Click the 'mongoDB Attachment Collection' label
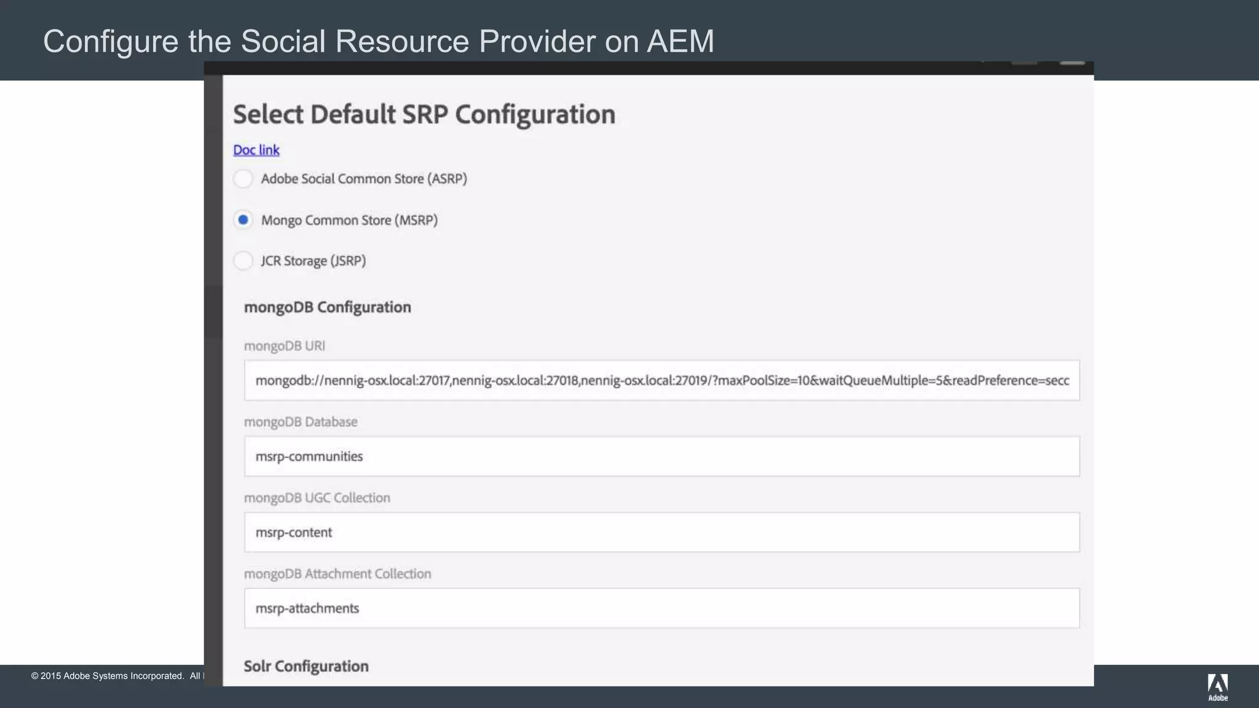The image size is (1259, 708). (x=337, y=573)
